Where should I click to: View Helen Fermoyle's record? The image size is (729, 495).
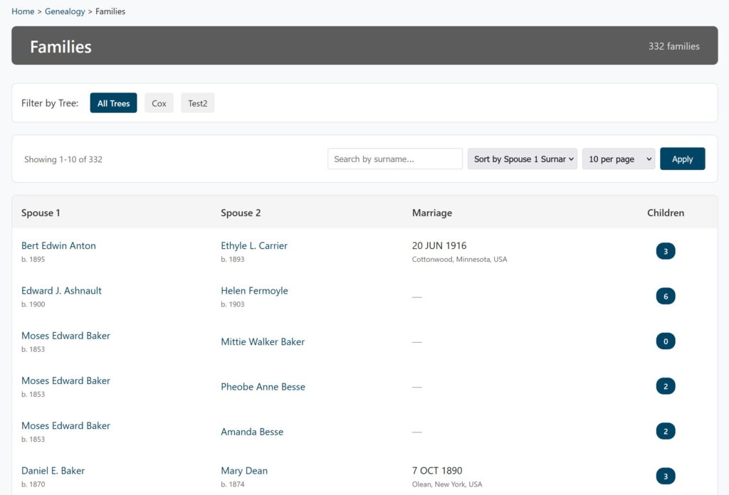tap(254, 291)
